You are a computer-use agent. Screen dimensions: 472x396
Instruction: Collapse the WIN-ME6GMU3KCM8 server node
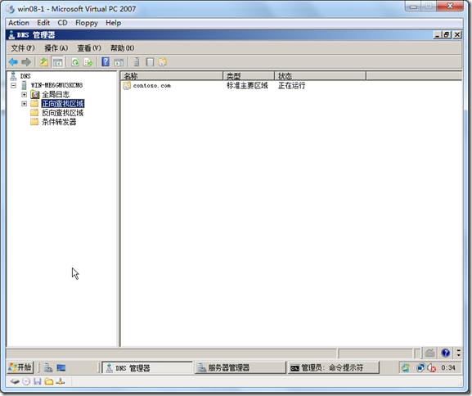(14, 86)
